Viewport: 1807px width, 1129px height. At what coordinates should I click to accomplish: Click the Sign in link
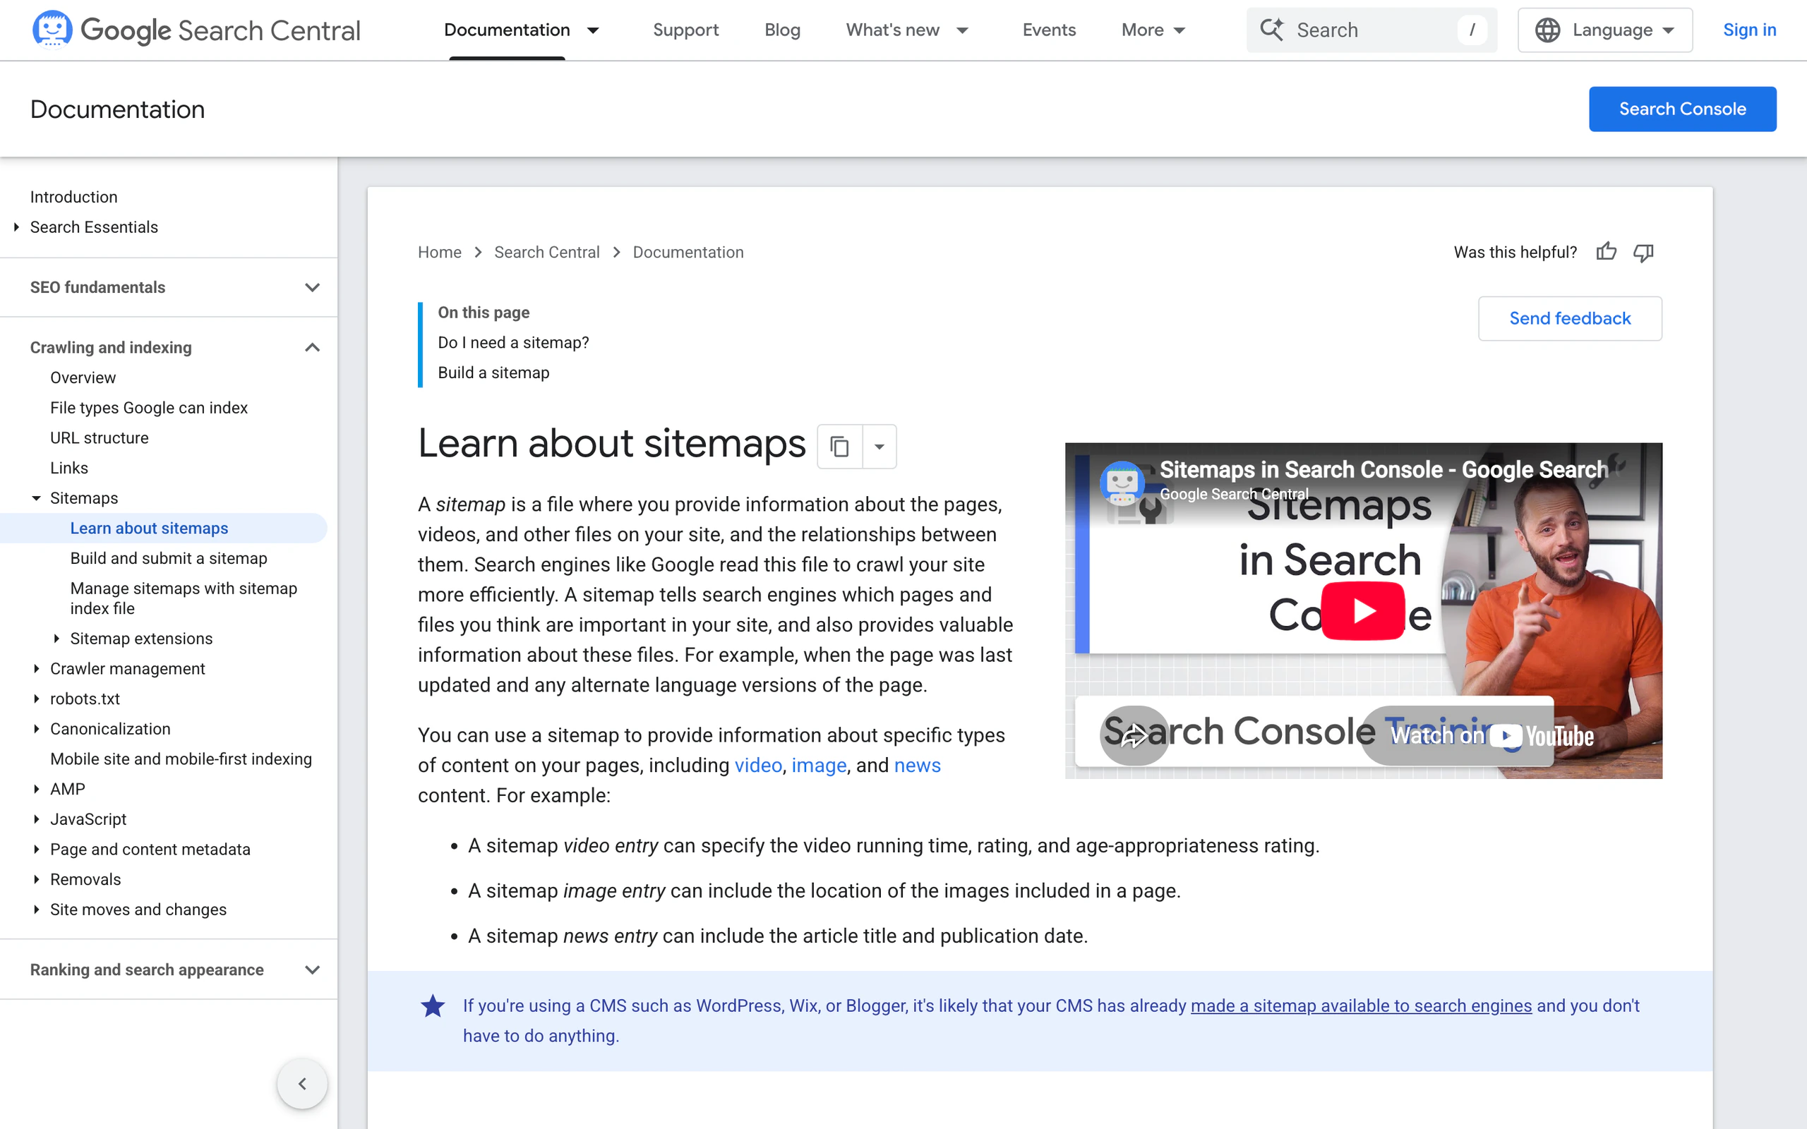pos(1748,30)
